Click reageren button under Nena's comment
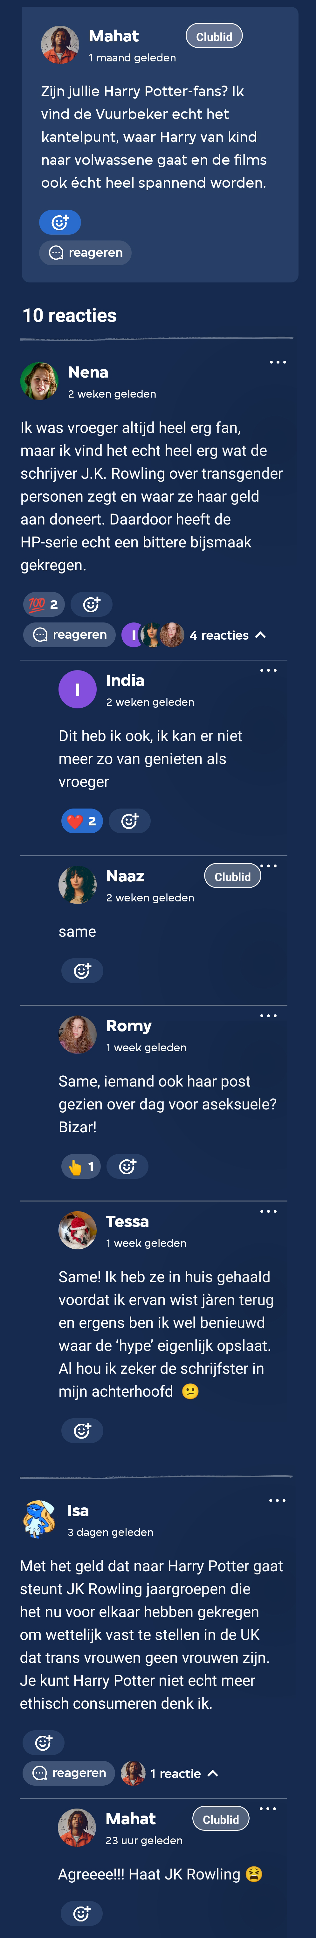 [70, 635]
